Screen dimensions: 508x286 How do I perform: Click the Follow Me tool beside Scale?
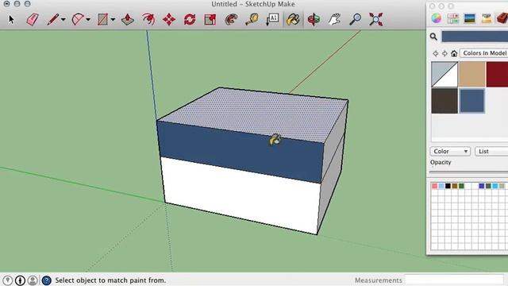(231, 19)
